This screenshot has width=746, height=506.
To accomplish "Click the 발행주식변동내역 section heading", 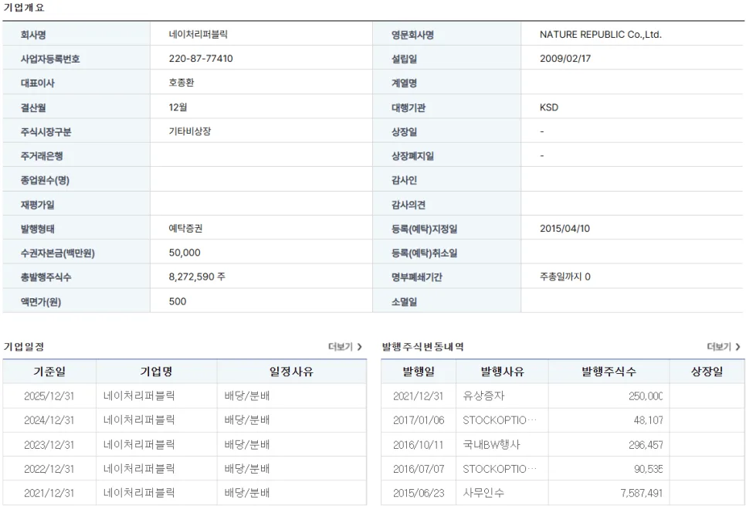I will click(423, 347).
